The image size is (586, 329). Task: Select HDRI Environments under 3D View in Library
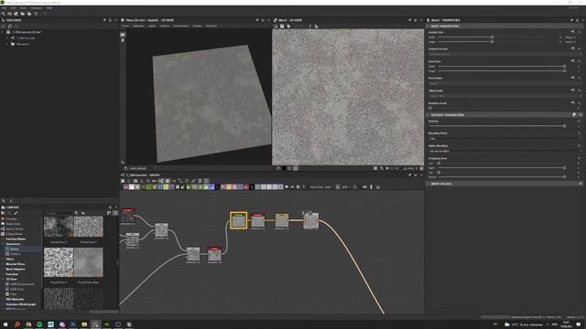point(22,284)
